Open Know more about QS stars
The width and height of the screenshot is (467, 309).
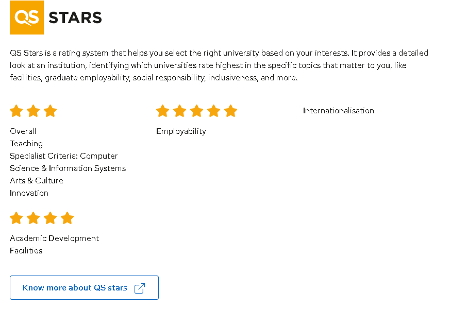(x=75, y=288)
